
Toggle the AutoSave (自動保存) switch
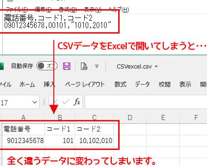pos(47,66)
